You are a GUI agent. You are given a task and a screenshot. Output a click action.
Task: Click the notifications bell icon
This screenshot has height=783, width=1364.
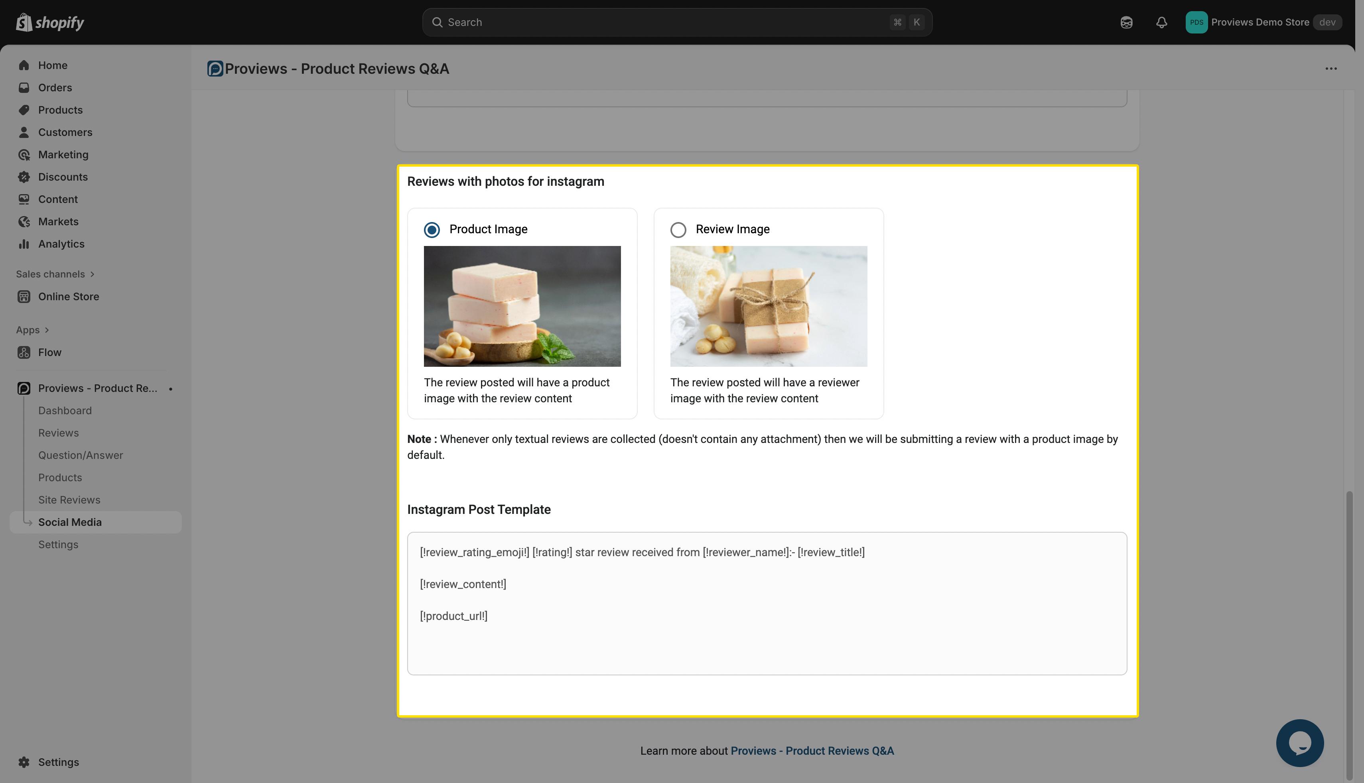[x=1161, y=22]
